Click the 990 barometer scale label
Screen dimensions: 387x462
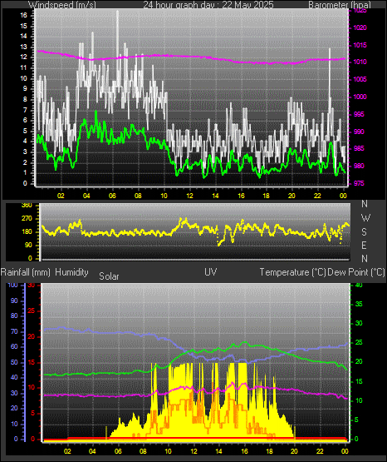(359, 132)
